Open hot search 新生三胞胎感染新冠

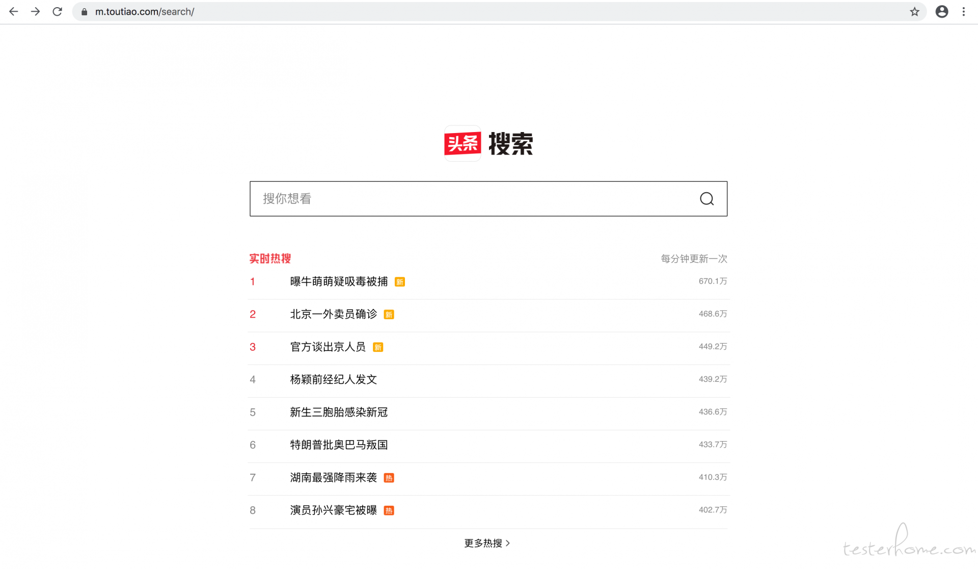pos(339,412)
